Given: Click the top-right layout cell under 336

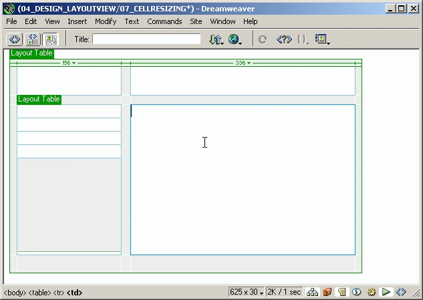Looking at the screenshot, I should tap(243, 81).
